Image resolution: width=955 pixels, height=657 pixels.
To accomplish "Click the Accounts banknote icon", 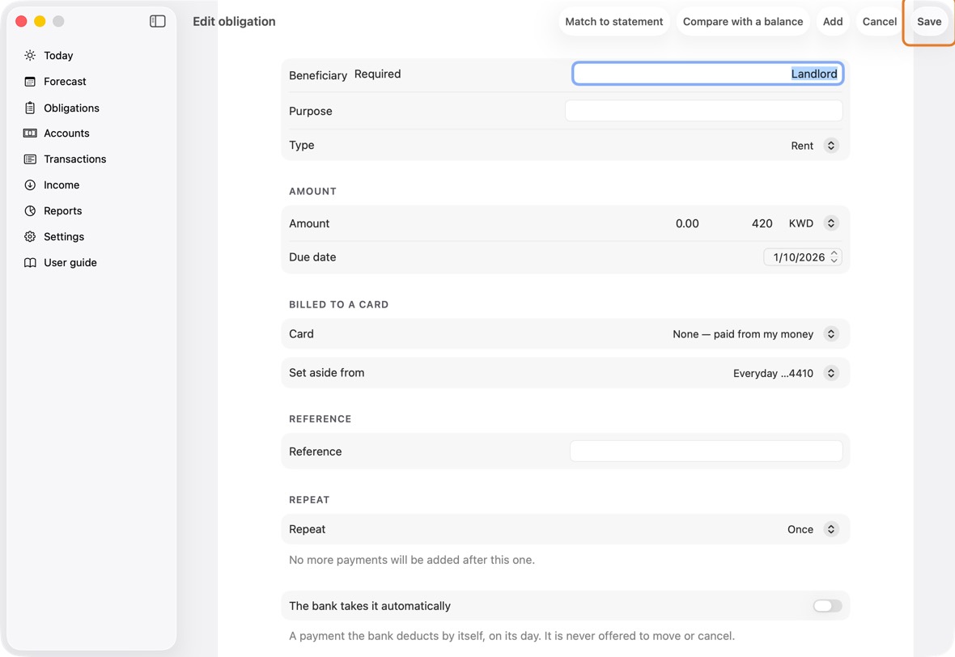I will coord(30,134).
